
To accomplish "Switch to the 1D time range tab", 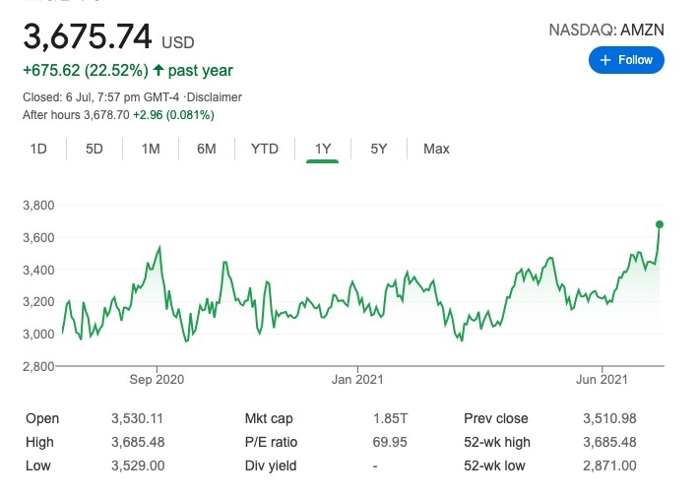I will 38,149.
